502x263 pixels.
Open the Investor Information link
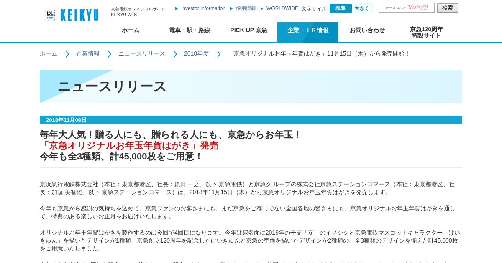[x=203, y=8]
